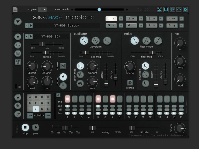The image size is (199, 149).
Task: Enable trigger on step 2
Action: [75, 99]
